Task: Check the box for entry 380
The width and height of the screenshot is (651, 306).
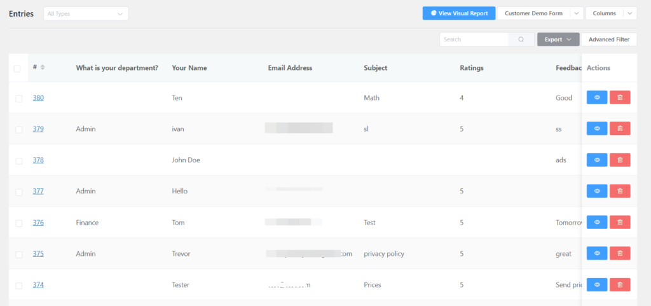Action: coord(19,99)
